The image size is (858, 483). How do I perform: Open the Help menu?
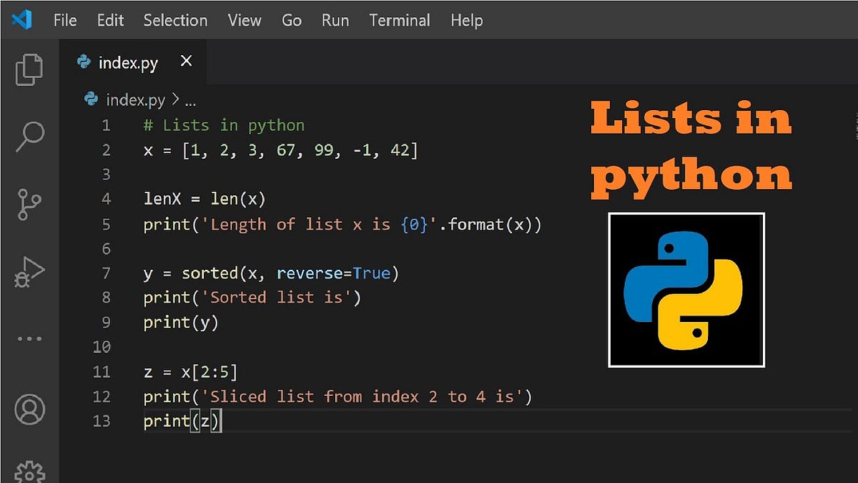(x=466, y=20)
